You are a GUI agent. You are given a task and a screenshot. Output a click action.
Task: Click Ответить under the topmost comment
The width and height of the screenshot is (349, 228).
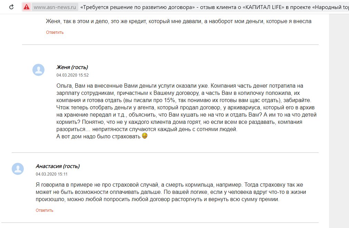[x=55, y=32]
